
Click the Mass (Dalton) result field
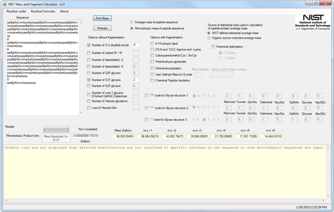tap(123, 136)
